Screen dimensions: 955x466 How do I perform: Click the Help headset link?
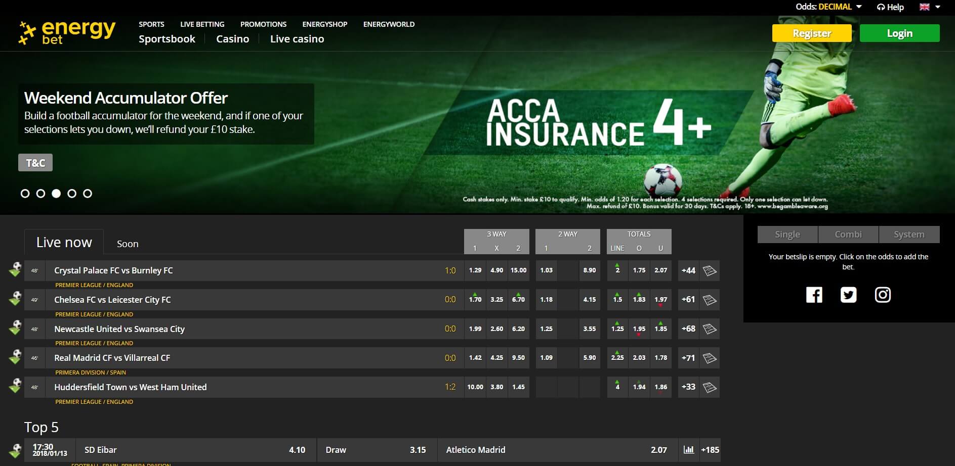pos(890,7)
